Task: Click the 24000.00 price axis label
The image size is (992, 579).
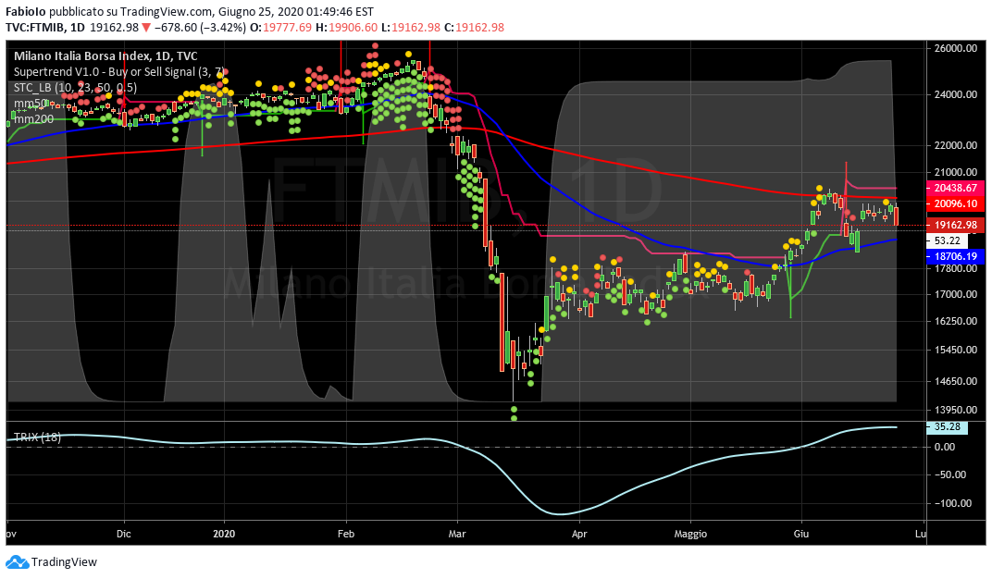Action: (x=955, y=95)
